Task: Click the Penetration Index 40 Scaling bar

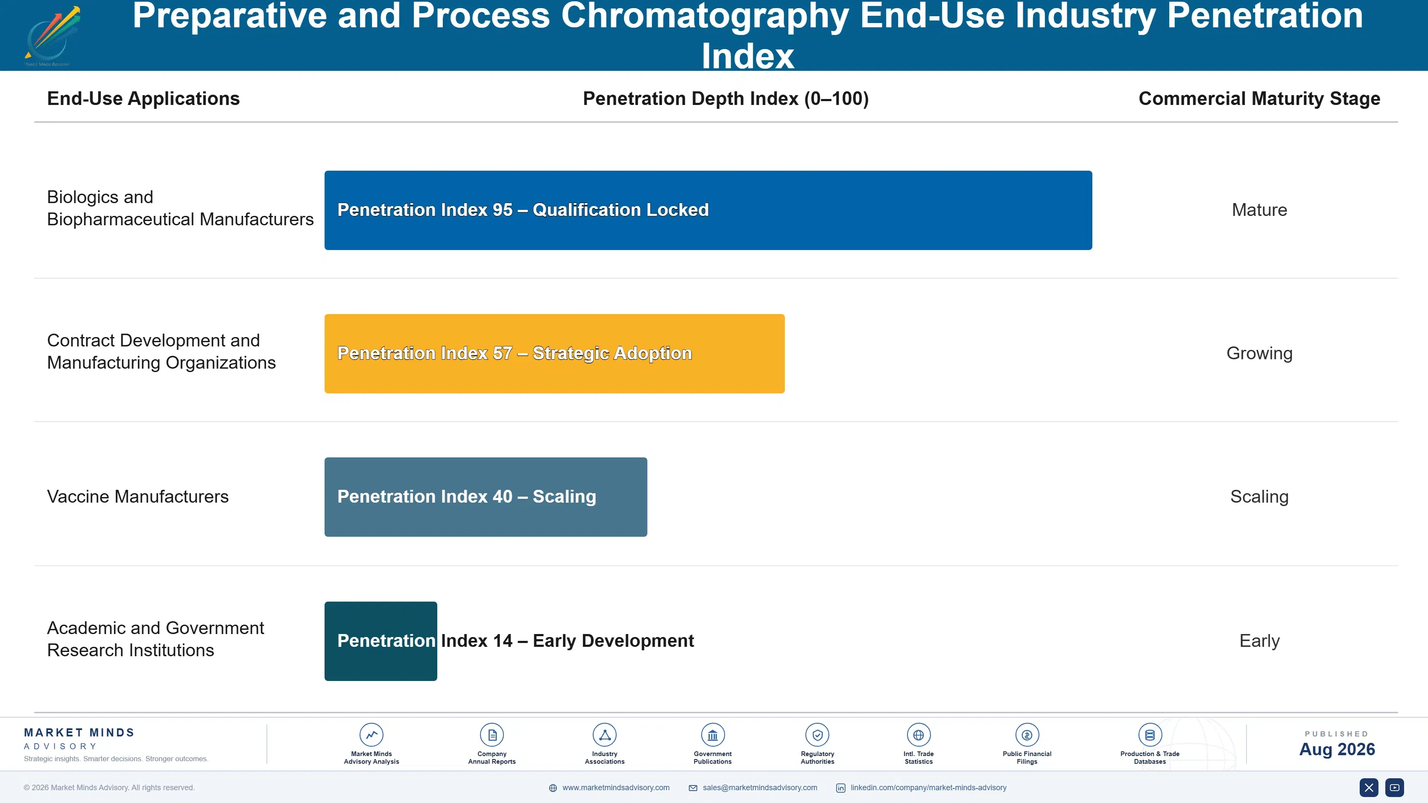Action: click(x=486, y=497)
